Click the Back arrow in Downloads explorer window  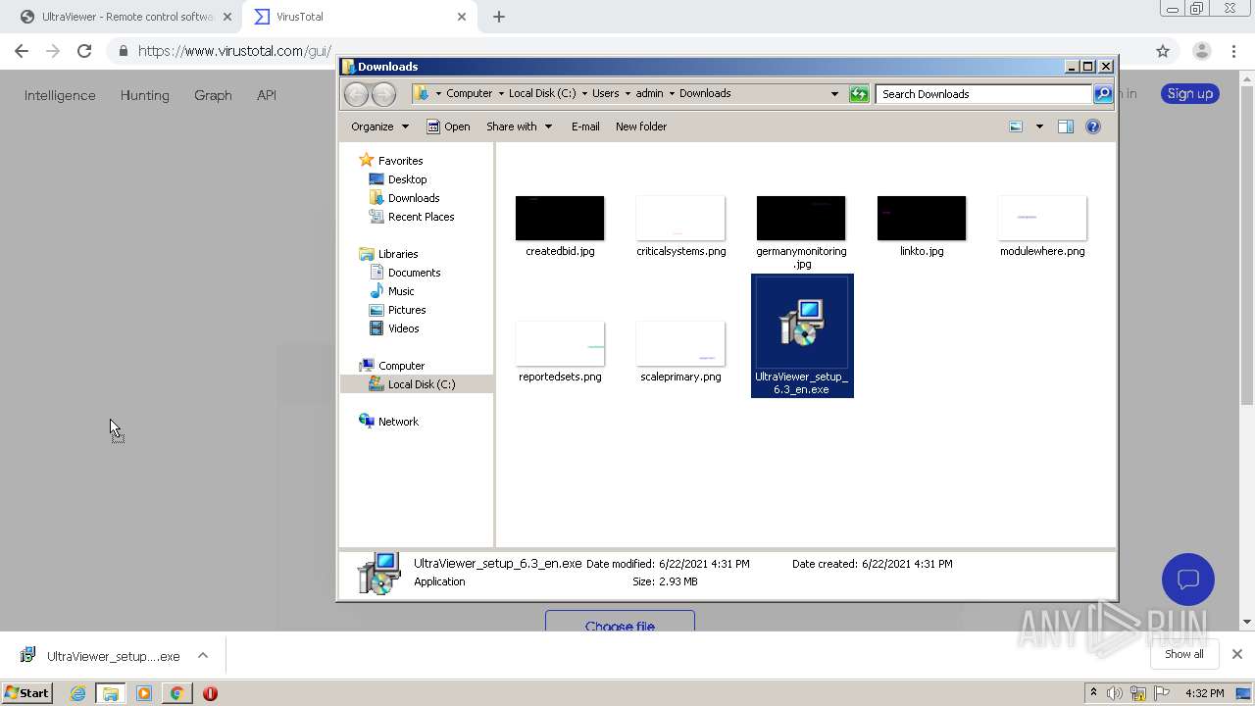pos(356,94)
